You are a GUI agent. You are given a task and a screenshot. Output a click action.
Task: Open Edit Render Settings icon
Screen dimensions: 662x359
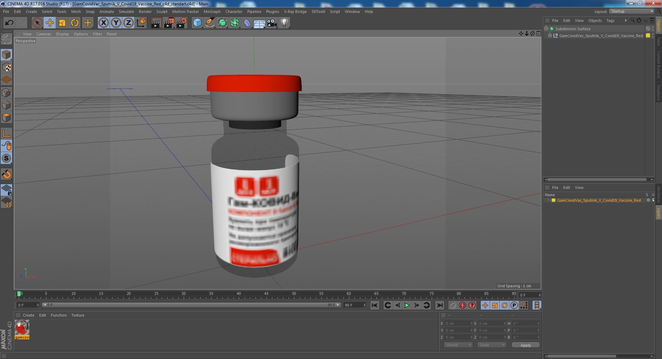(181, 23)
